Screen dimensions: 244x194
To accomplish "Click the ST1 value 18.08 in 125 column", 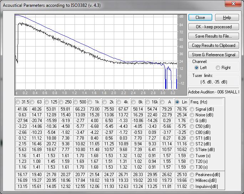I will [x=51, y=138].
